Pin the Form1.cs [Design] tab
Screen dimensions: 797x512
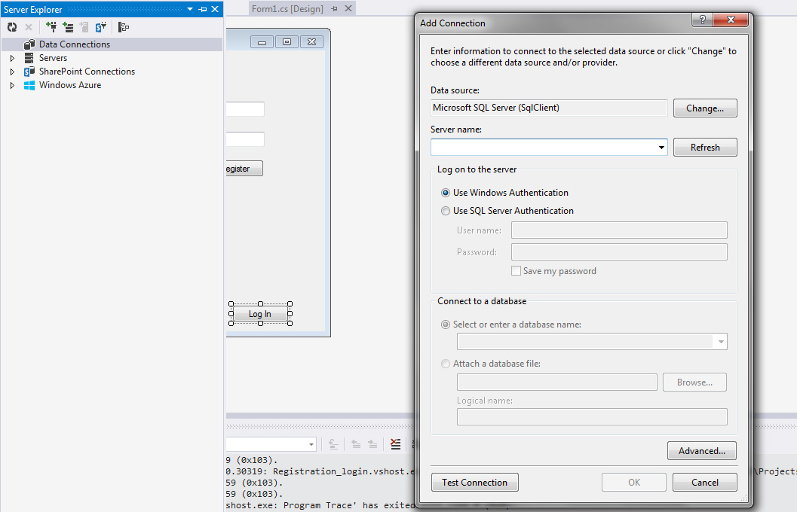(x=335, y=8)
